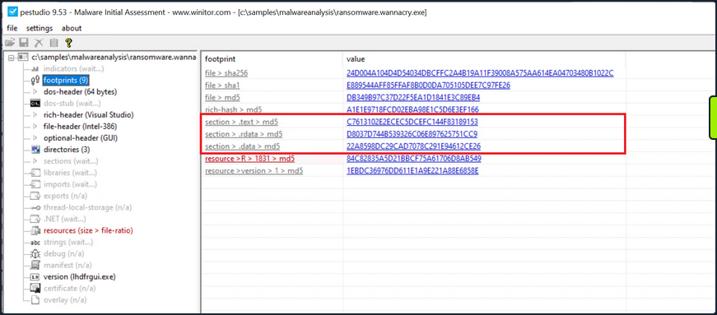Click the exports icon in tree
The height and width of the screenshot is (315, 717).
click(x=35, y=196)
